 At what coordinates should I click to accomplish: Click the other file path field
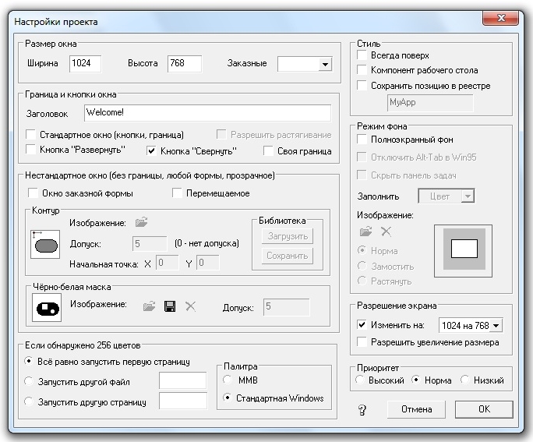[x=182, y=380]
